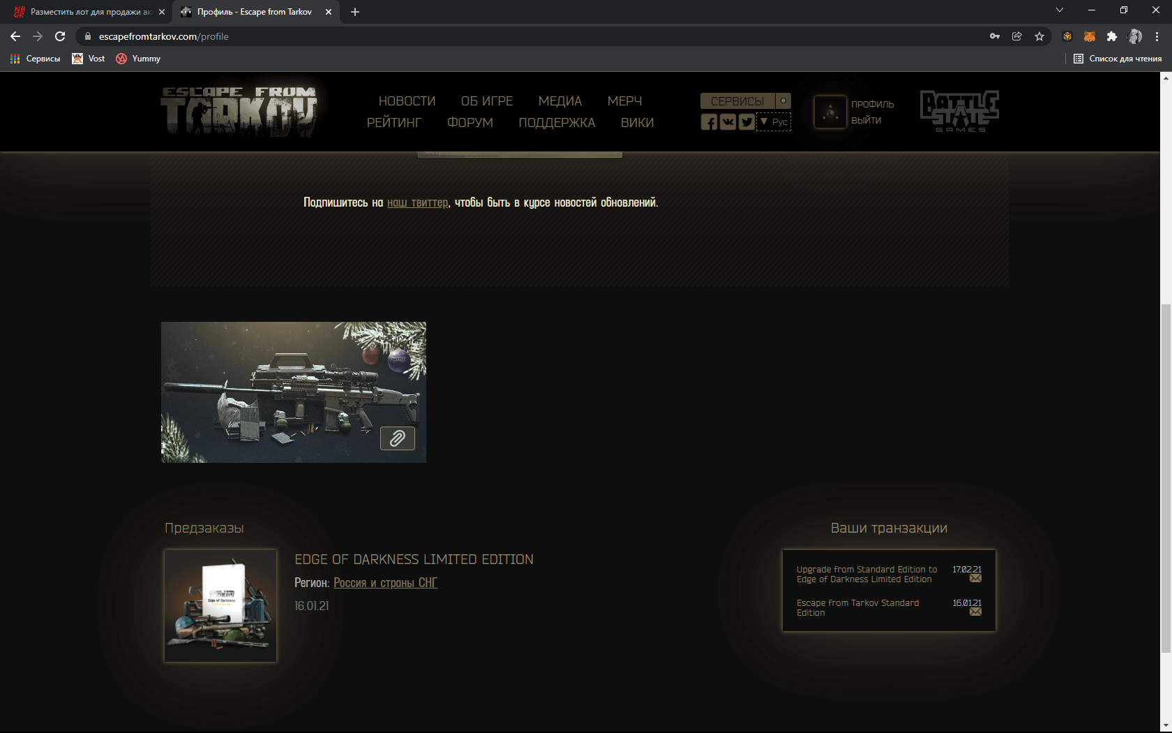Share this page via the share icon
Screen dimensions: 1172x733
[x=1017, y=36]
